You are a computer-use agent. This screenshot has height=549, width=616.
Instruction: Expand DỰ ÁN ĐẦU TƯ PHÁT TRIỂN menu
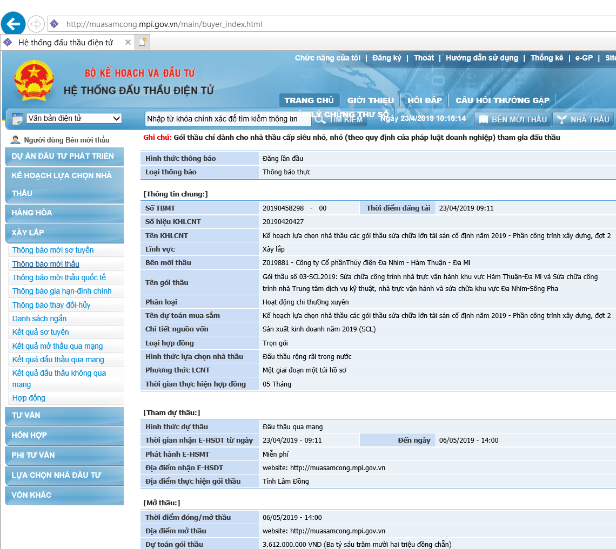tap(64, 156)
